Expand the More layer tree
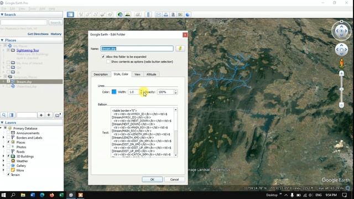 pos(3,170)
